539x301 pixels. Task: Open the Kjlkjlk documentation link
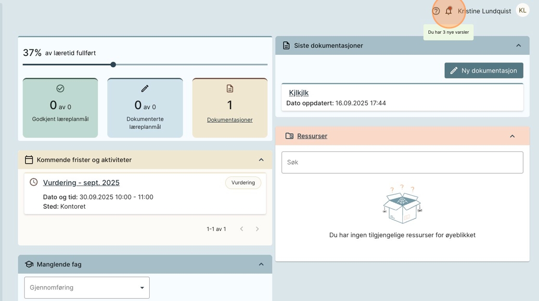coord(298,93)
